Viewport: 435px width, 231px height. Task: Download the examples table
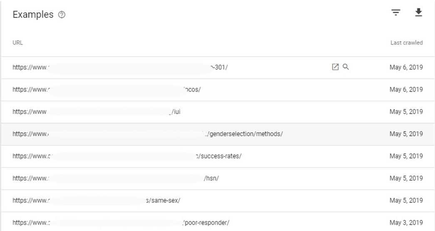[418, 12]
